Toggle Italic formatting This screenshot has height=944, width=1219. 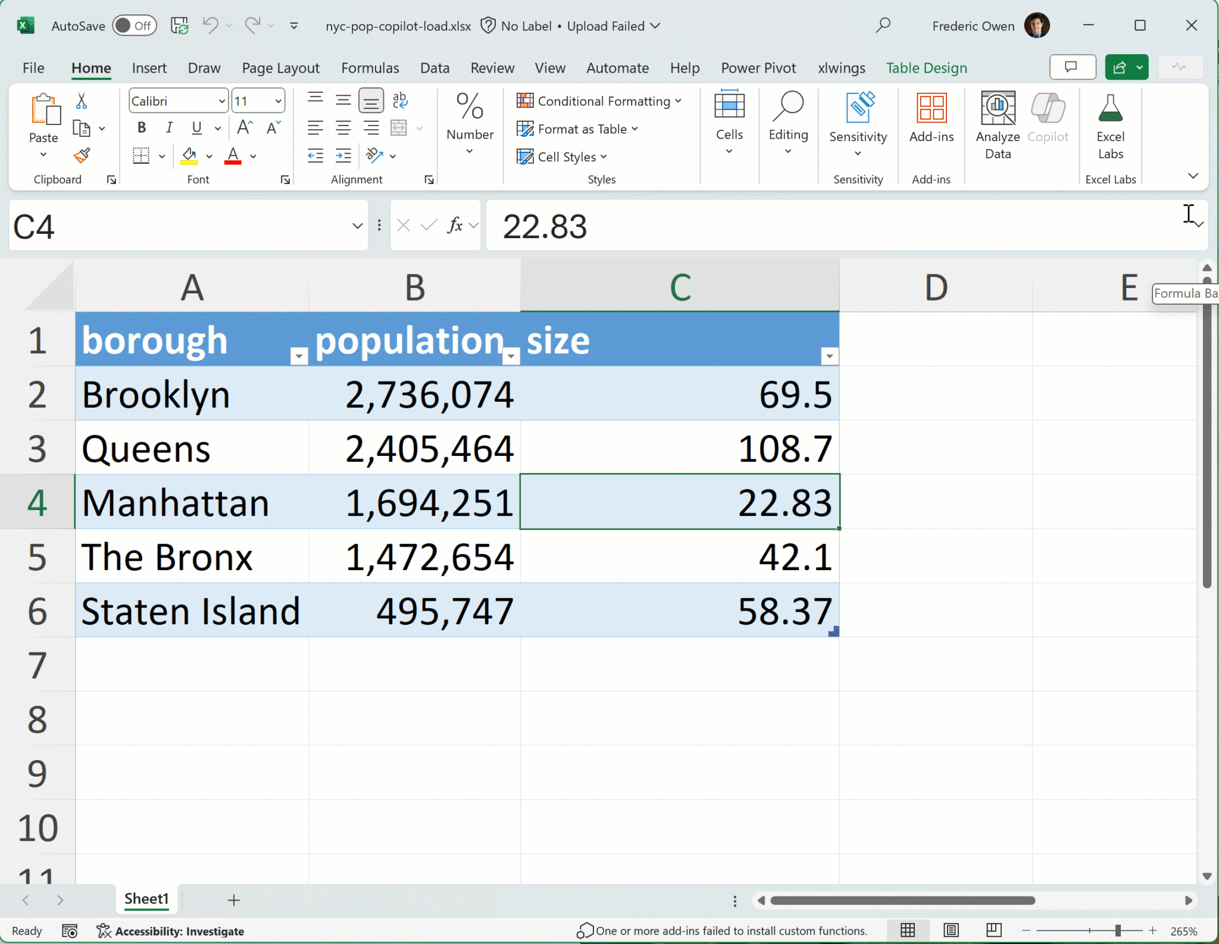tap(170, 127)
